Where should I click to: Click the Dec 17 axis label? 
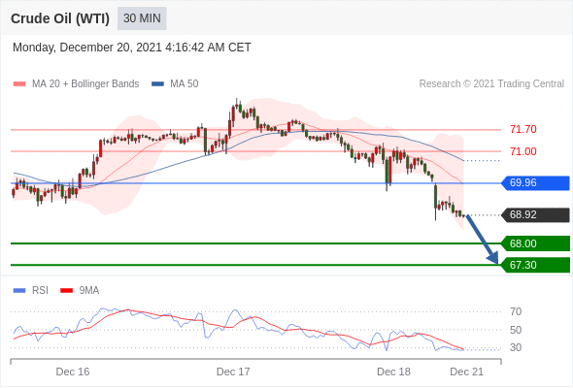(x=233, y=372)
